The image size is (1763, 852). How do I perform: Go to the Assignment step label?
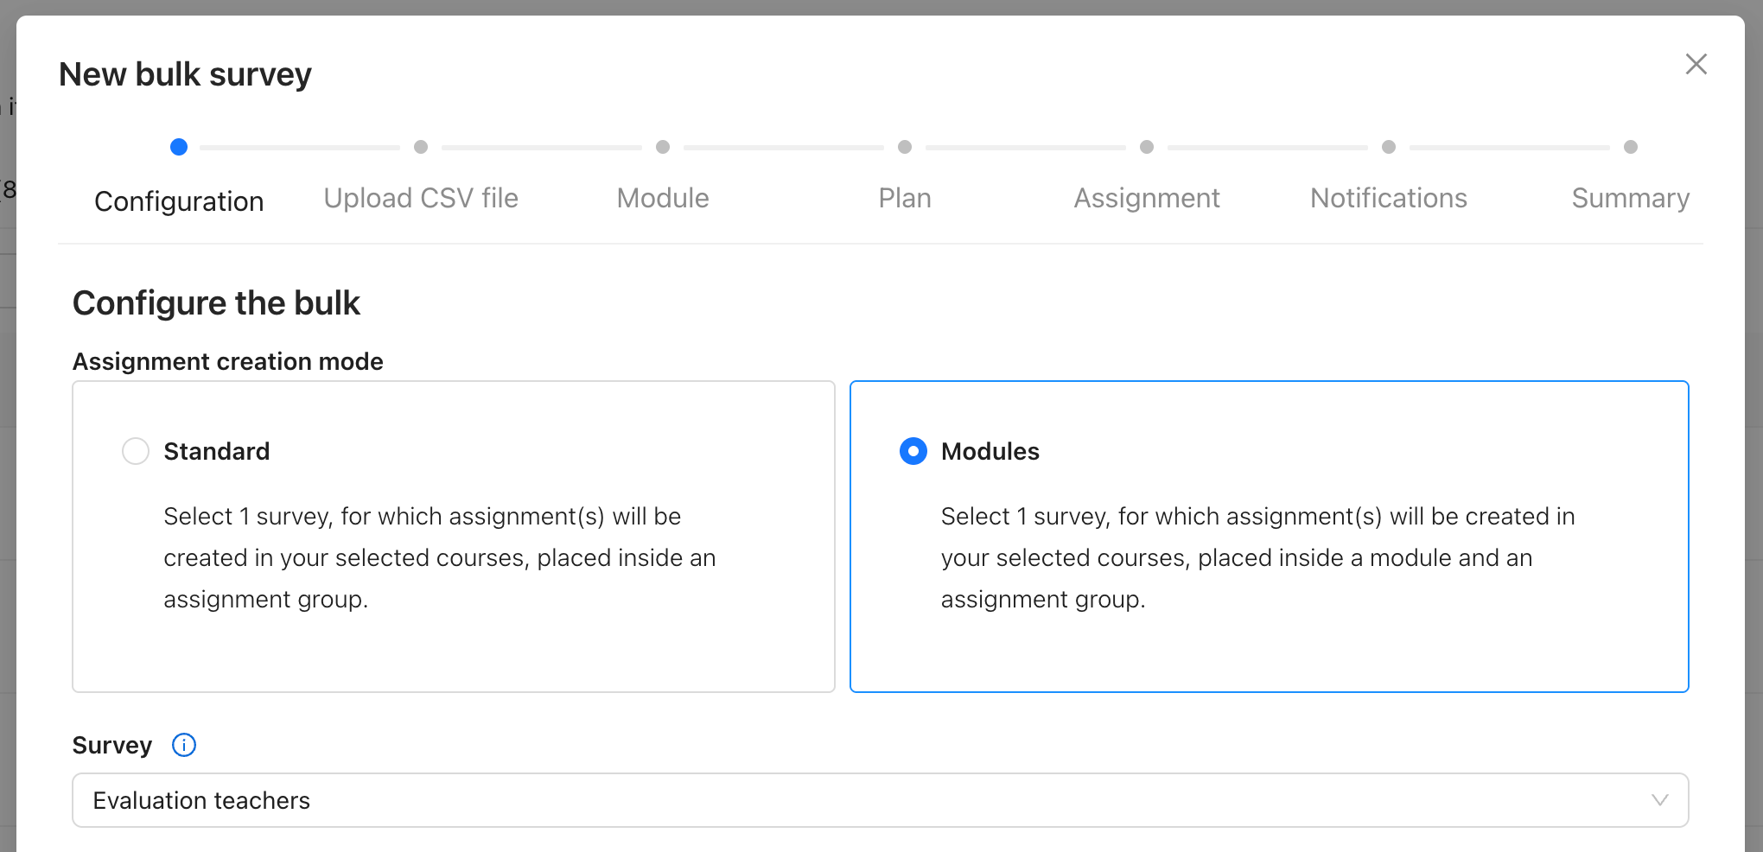1147,198
